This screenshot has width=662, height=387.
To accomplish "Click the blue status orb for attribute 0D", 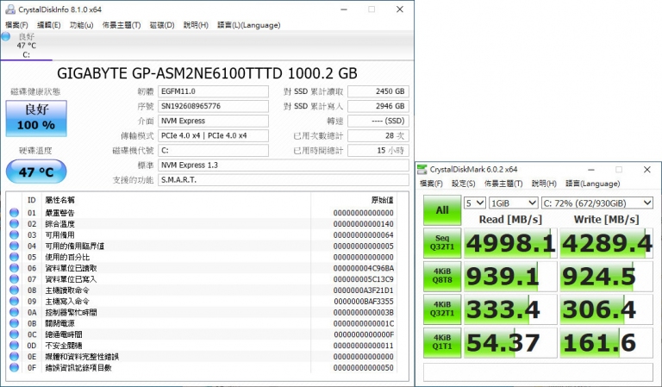I will 15,346.
